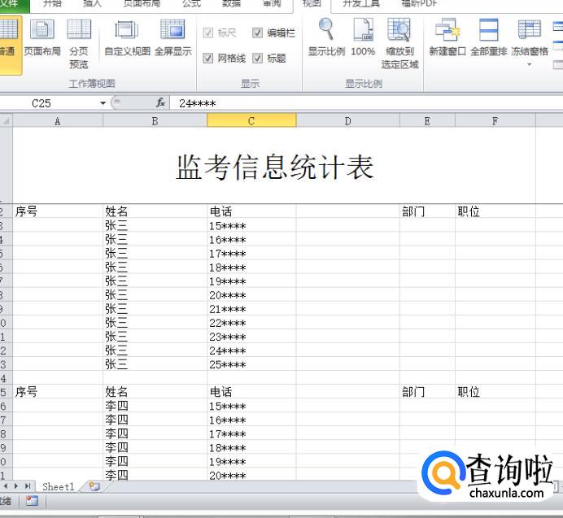Select Page Layout (页面布局) view button
This screenshot has width=563, height=518.
[x=42, y=38]
